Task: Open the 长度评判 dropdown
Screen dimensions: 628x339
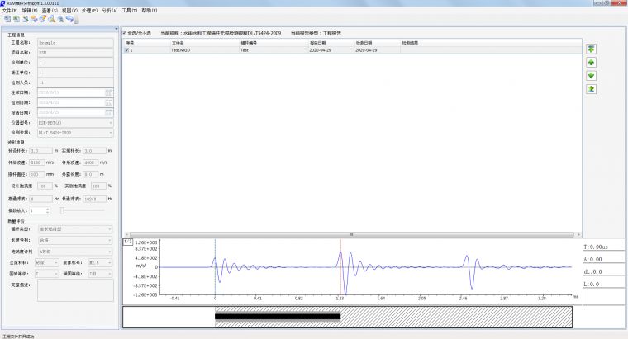Action: click(x=111, y=241)
